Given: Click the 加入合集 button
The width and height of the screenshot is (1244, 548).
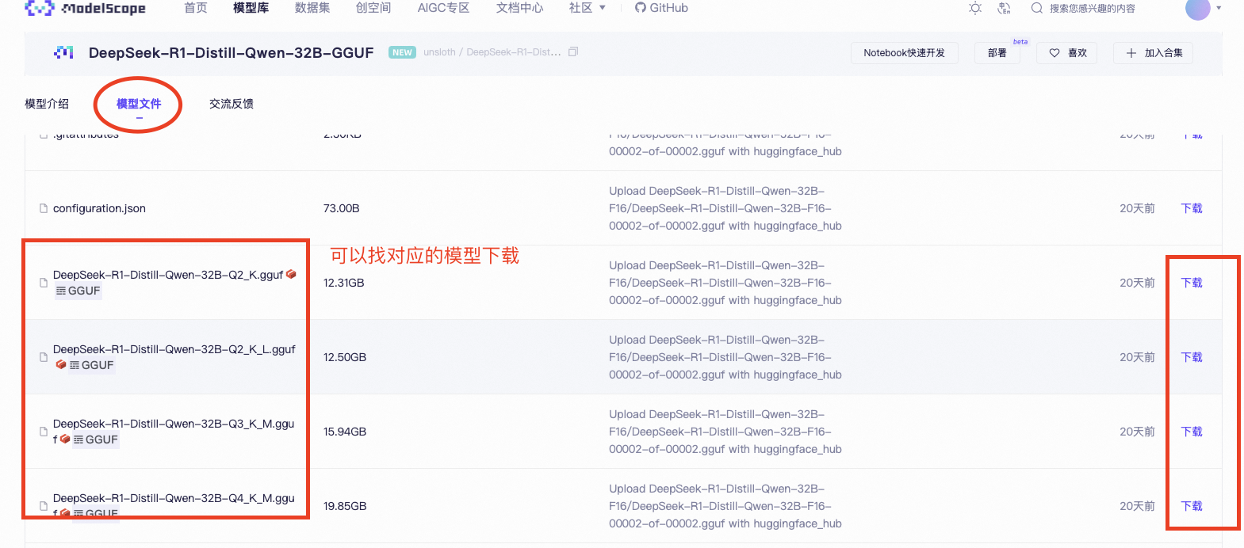Looking at the screenshot, I should click(x=1154, y=53).
